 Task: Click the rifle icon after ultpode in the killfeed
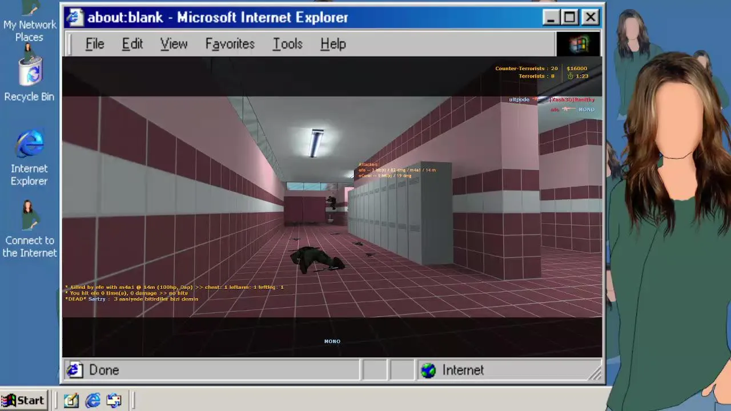[540, 99]
